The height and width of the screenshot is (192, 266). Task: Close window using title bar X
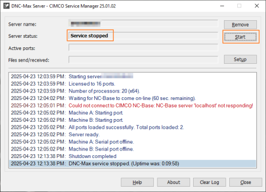point(256,6)
